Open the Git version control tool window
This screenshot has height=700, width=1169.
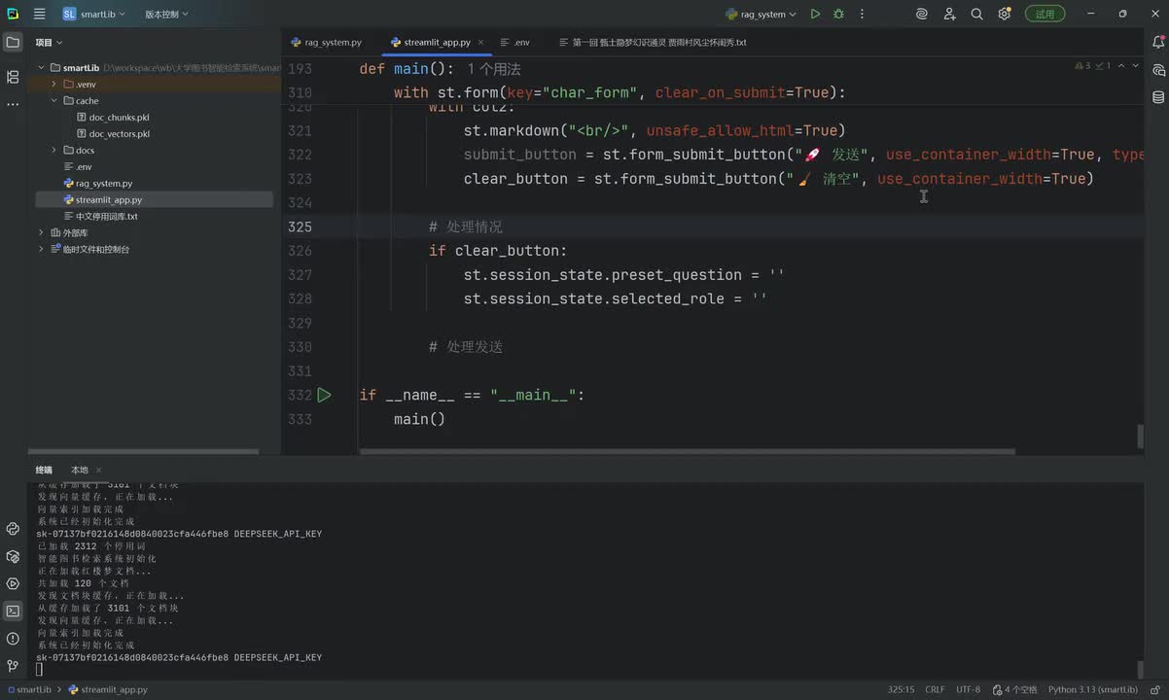(x=13, y=666)
